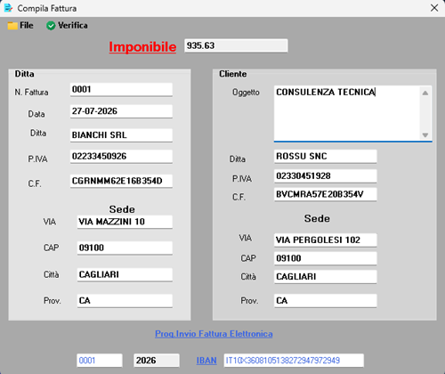445x374 pixels.
Task: Open the Verifica menu
Action: click(x=67, y=26)
